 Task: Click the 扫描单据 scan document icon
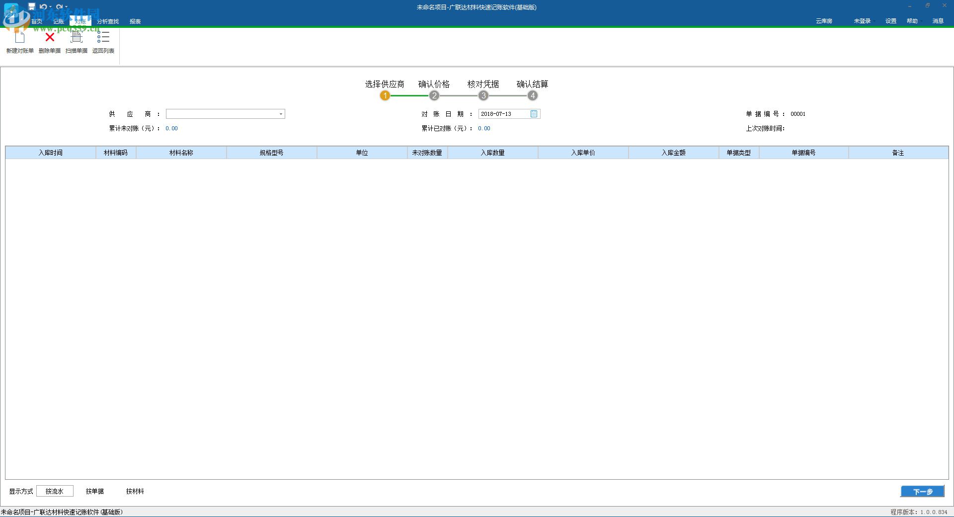[x=77, y=37]
